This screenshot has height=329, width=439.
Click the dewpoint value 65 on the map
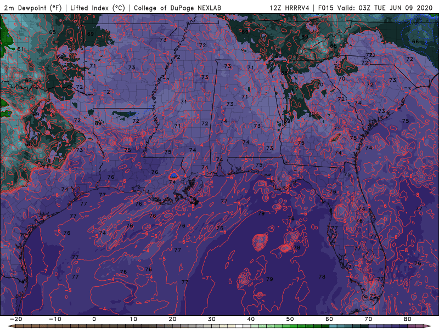52,32
